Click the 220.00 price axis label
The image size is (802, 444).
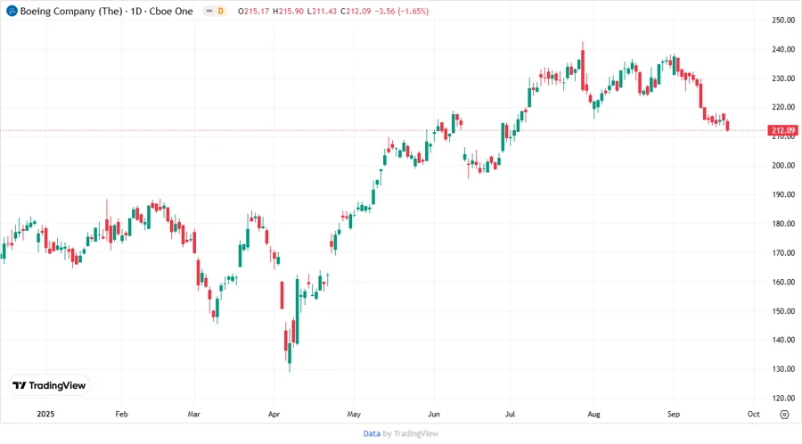783,107
